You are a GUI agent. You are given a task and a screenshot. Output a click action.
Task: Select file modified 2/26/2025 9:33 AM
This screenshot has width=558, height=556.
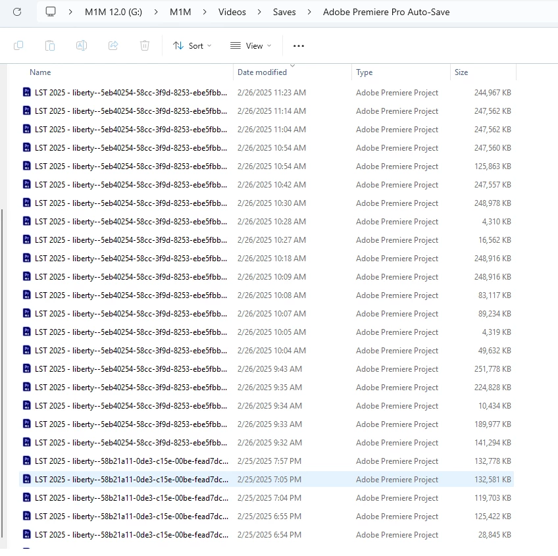(266, 424)
